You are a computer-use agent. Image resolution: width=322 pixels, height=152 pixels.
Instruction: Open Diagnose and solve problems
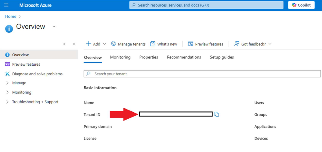pyautogui.click(x=37, y=74)
